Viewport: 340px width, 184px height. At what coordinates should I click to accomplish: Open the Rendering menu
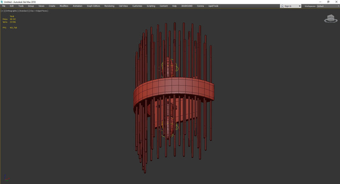109,6
